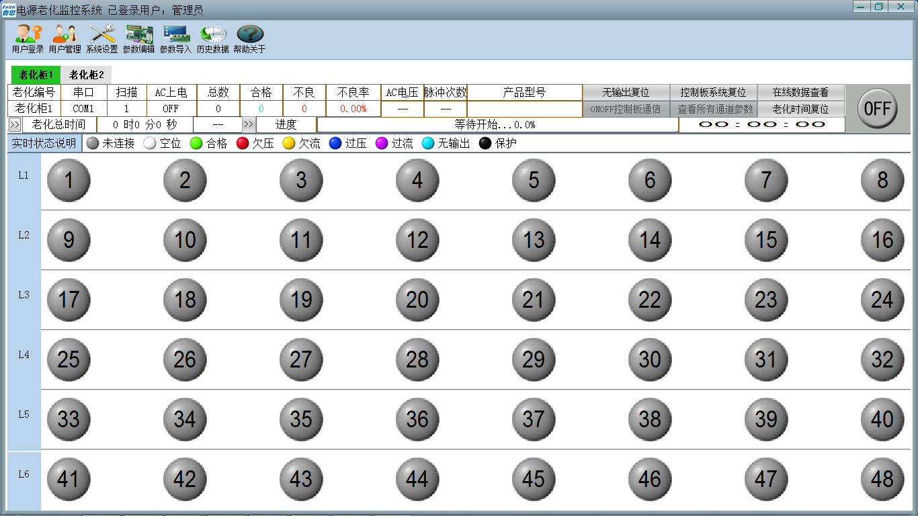Click the AC上电 OFF status cell

coord(171,108)
